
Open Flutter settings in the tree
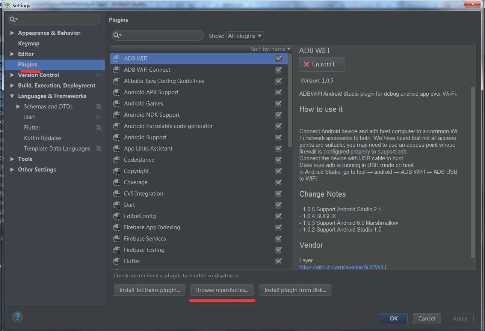tap(32, 128)
